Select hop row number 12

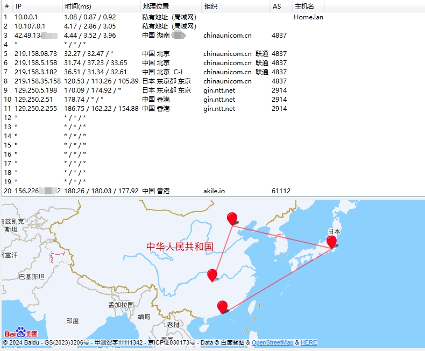(214, 118)
